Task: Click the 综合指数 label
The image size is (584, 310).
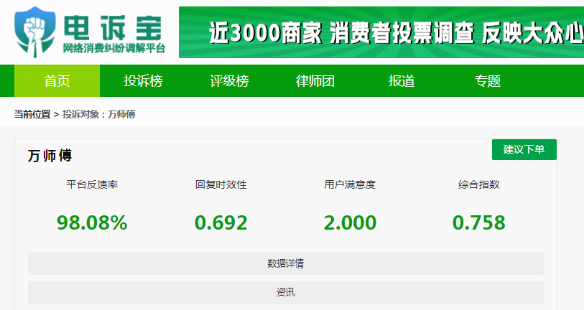Action: click(479, 184)
